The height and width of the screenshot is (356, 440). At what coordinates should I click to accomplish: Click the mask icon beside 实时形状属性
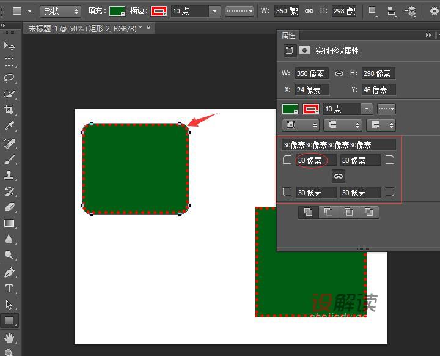tap(304, 51)
